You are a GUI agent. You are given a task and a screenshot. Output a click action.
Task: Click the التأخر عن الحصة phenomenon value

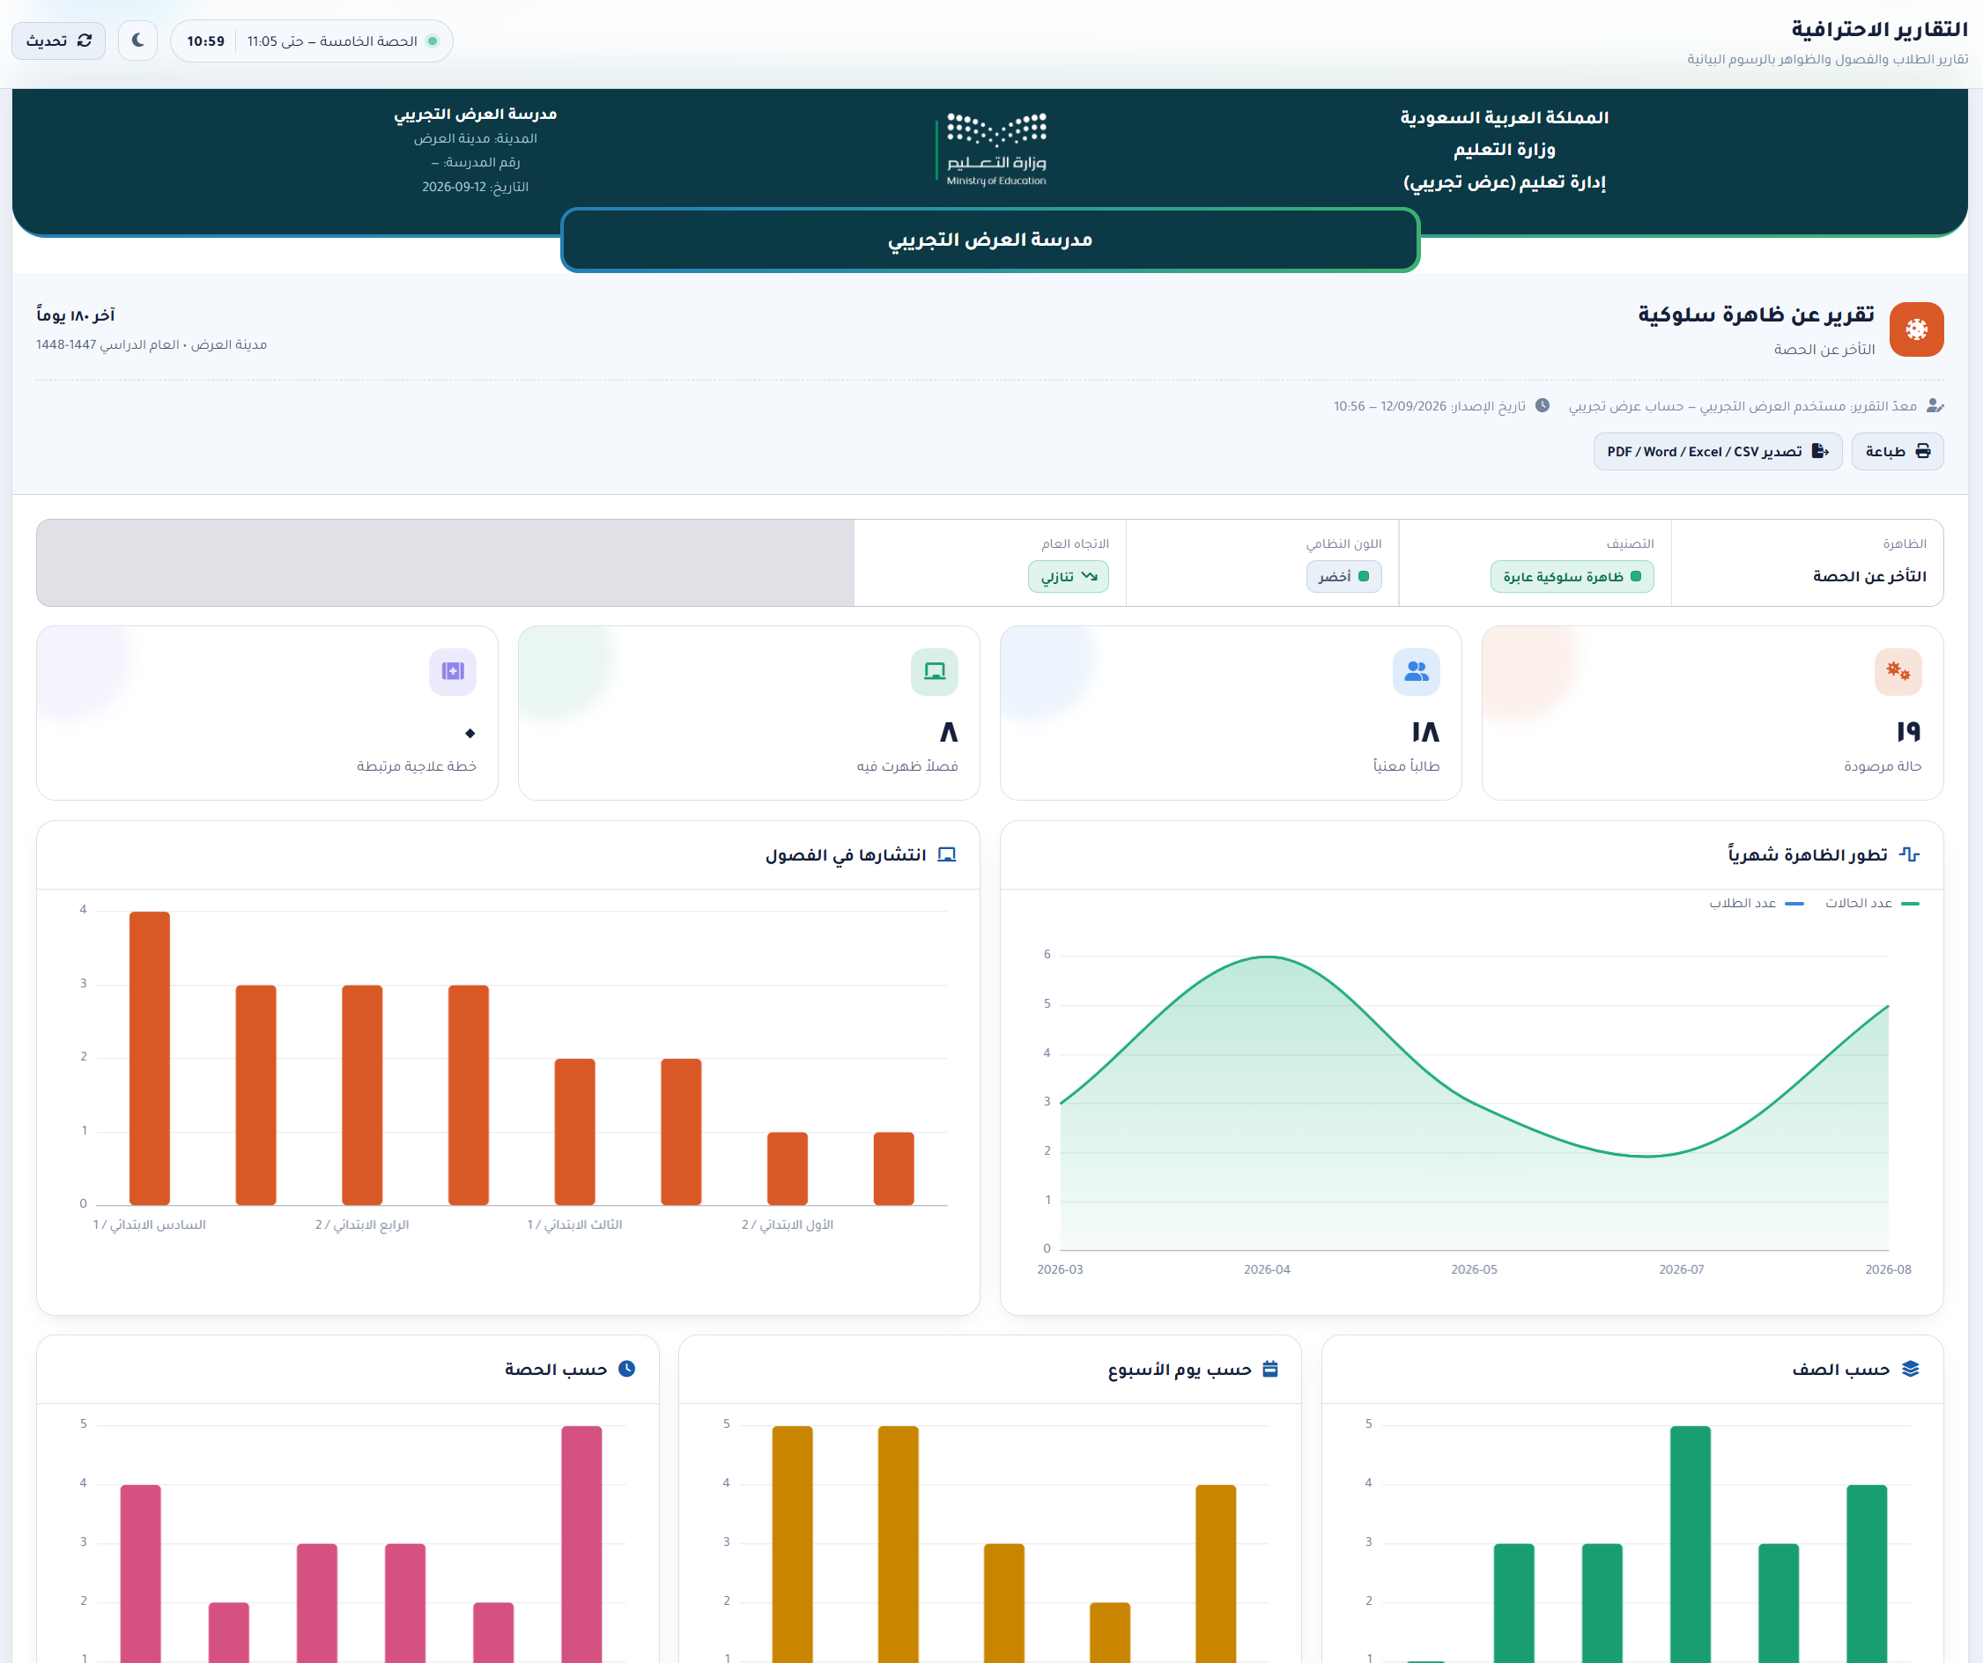pyautogui.click(x=1868, y=576)
